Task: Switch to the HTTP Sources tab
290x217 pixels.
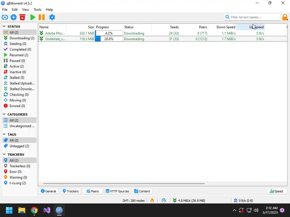Action: pos(118,191)
